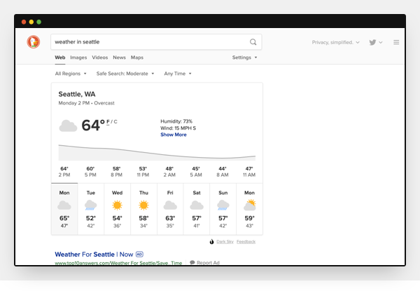Image resolution: width=420 pixels, height=291 pixels.
Task: Click the Feedback link
Action: (x=246, y=242)
